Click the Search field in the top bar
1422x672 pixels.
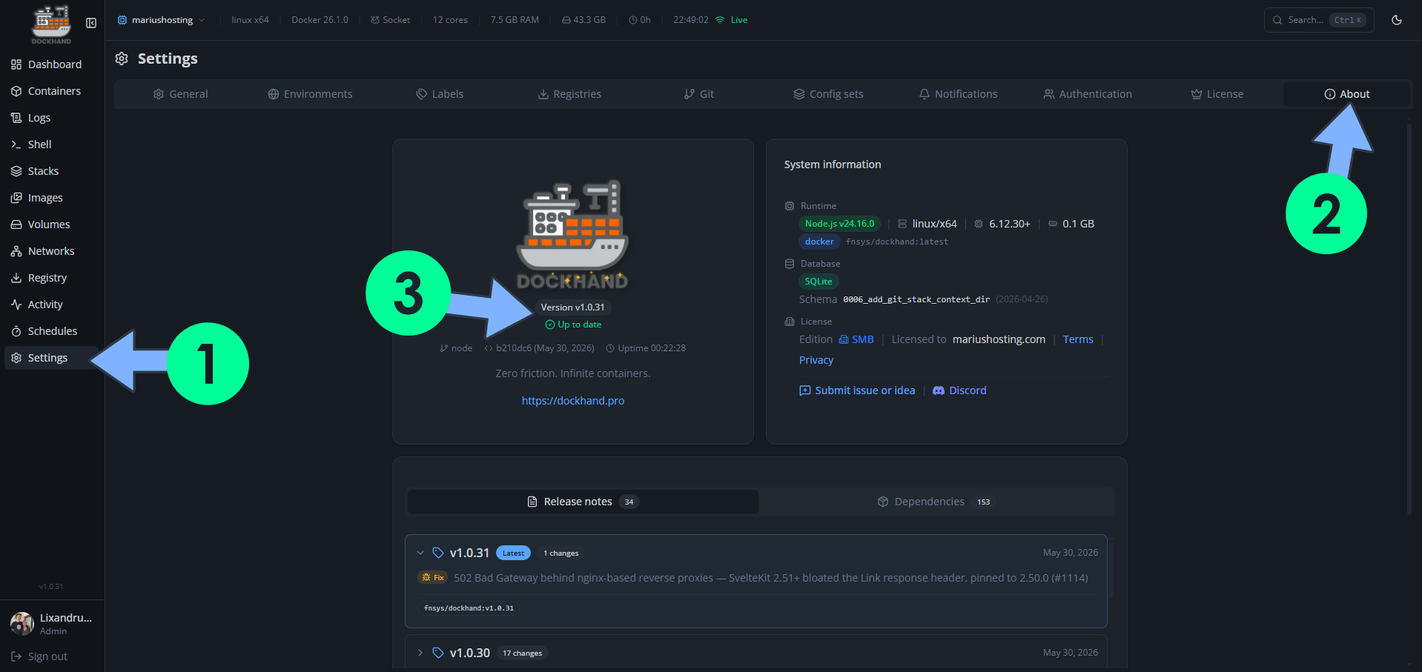click(1319, 20)
